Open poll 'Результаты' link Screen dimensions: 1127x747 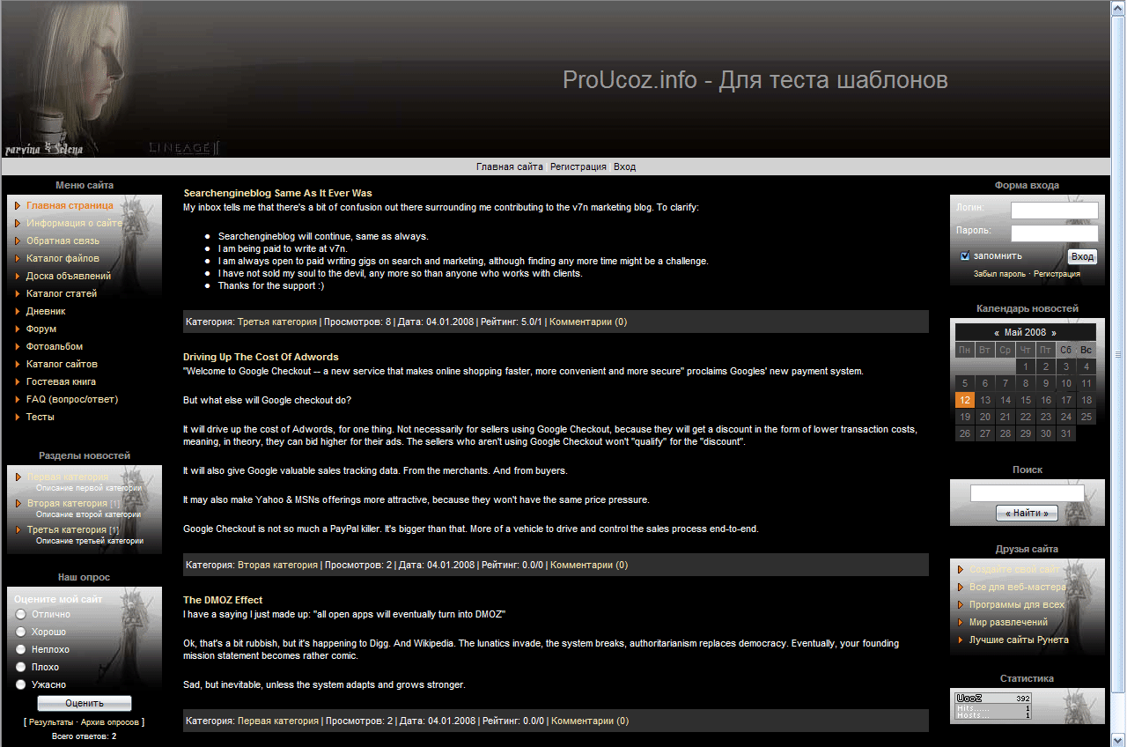51,721
